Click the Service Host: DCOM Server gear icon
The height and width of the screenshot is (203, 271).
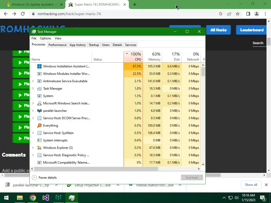(39, 118)
